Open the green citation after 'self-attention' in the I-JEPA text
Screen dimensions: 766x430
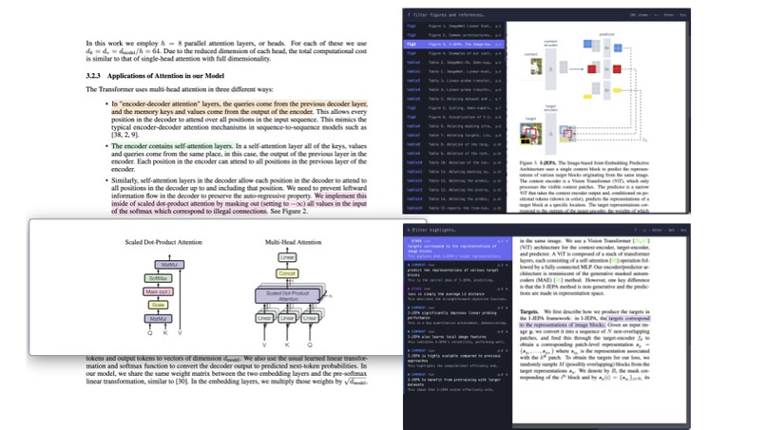615,261
